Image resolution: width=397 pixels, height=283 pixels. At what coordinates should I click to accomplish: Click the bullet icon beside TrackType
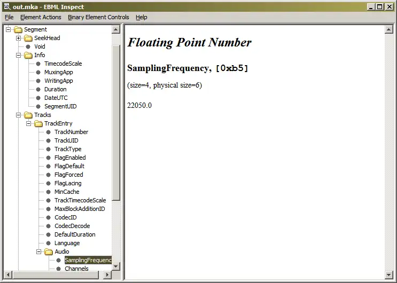coord(49,150)
